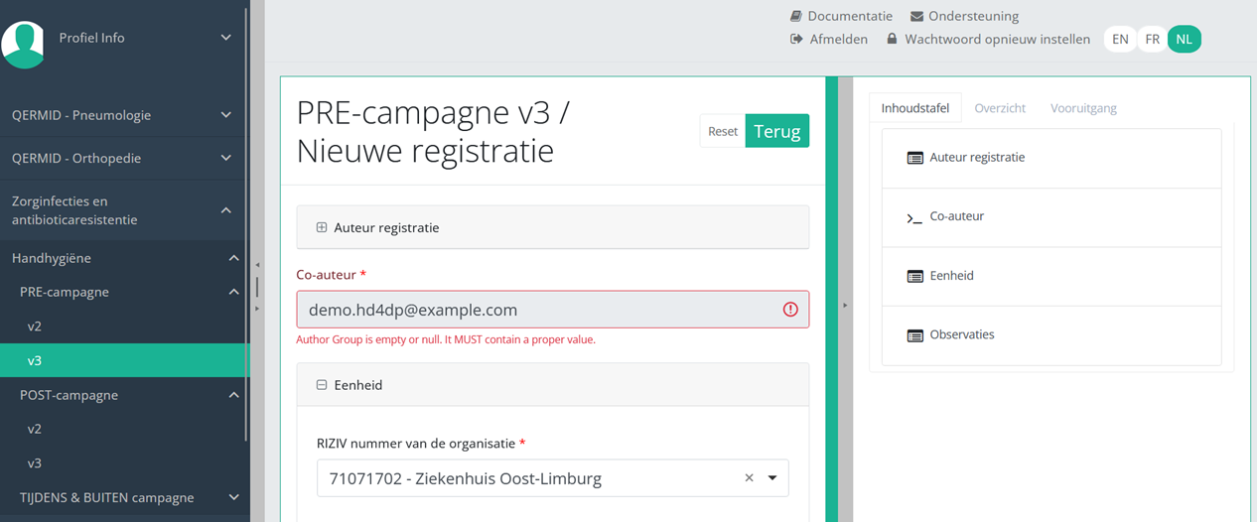Screen dimensions: 1257x522
Task: Click the red error icon in Co-auteur field
Action: click(790, 310)
